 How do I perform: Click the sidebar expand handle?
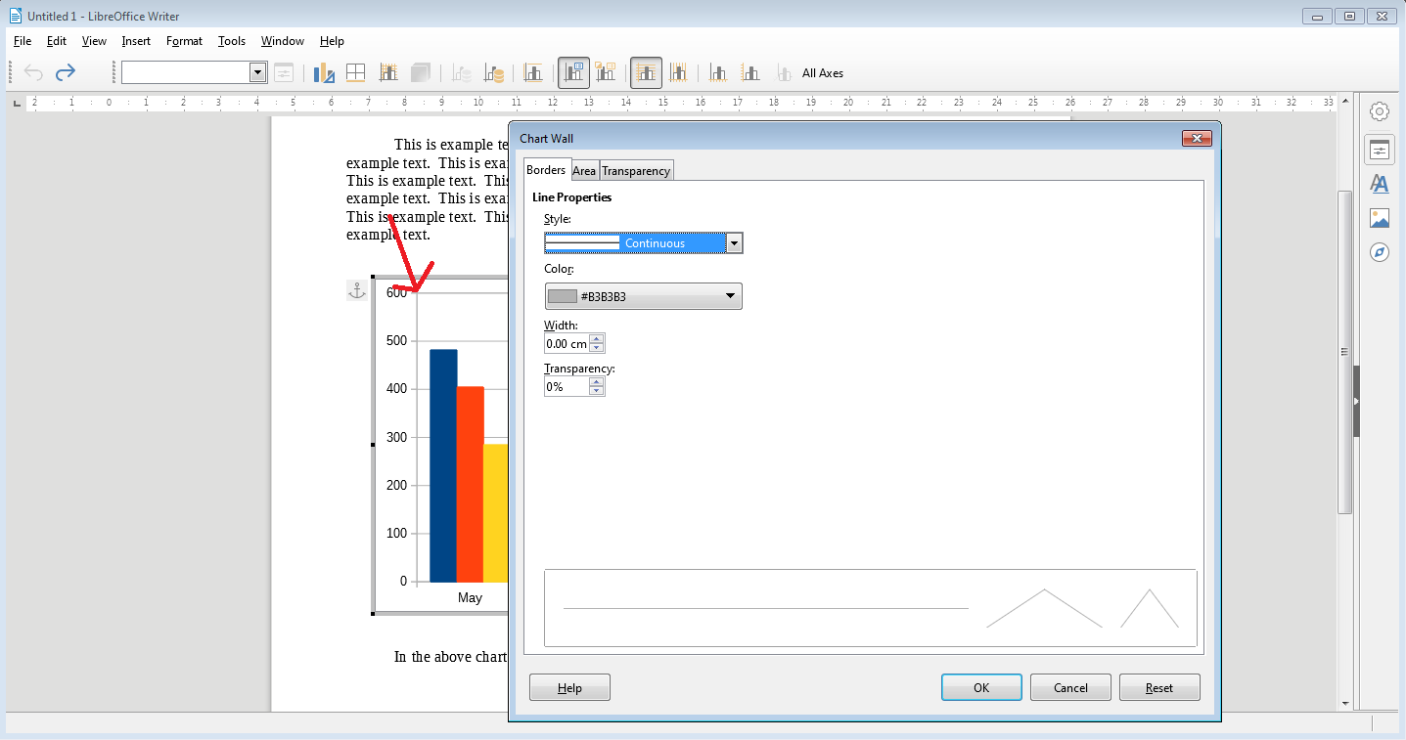point(1357,402)
